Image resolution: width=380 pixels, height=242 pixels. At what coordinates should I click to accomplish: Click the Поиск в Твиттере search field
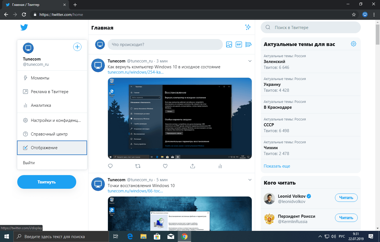click(x=310, y=27)
